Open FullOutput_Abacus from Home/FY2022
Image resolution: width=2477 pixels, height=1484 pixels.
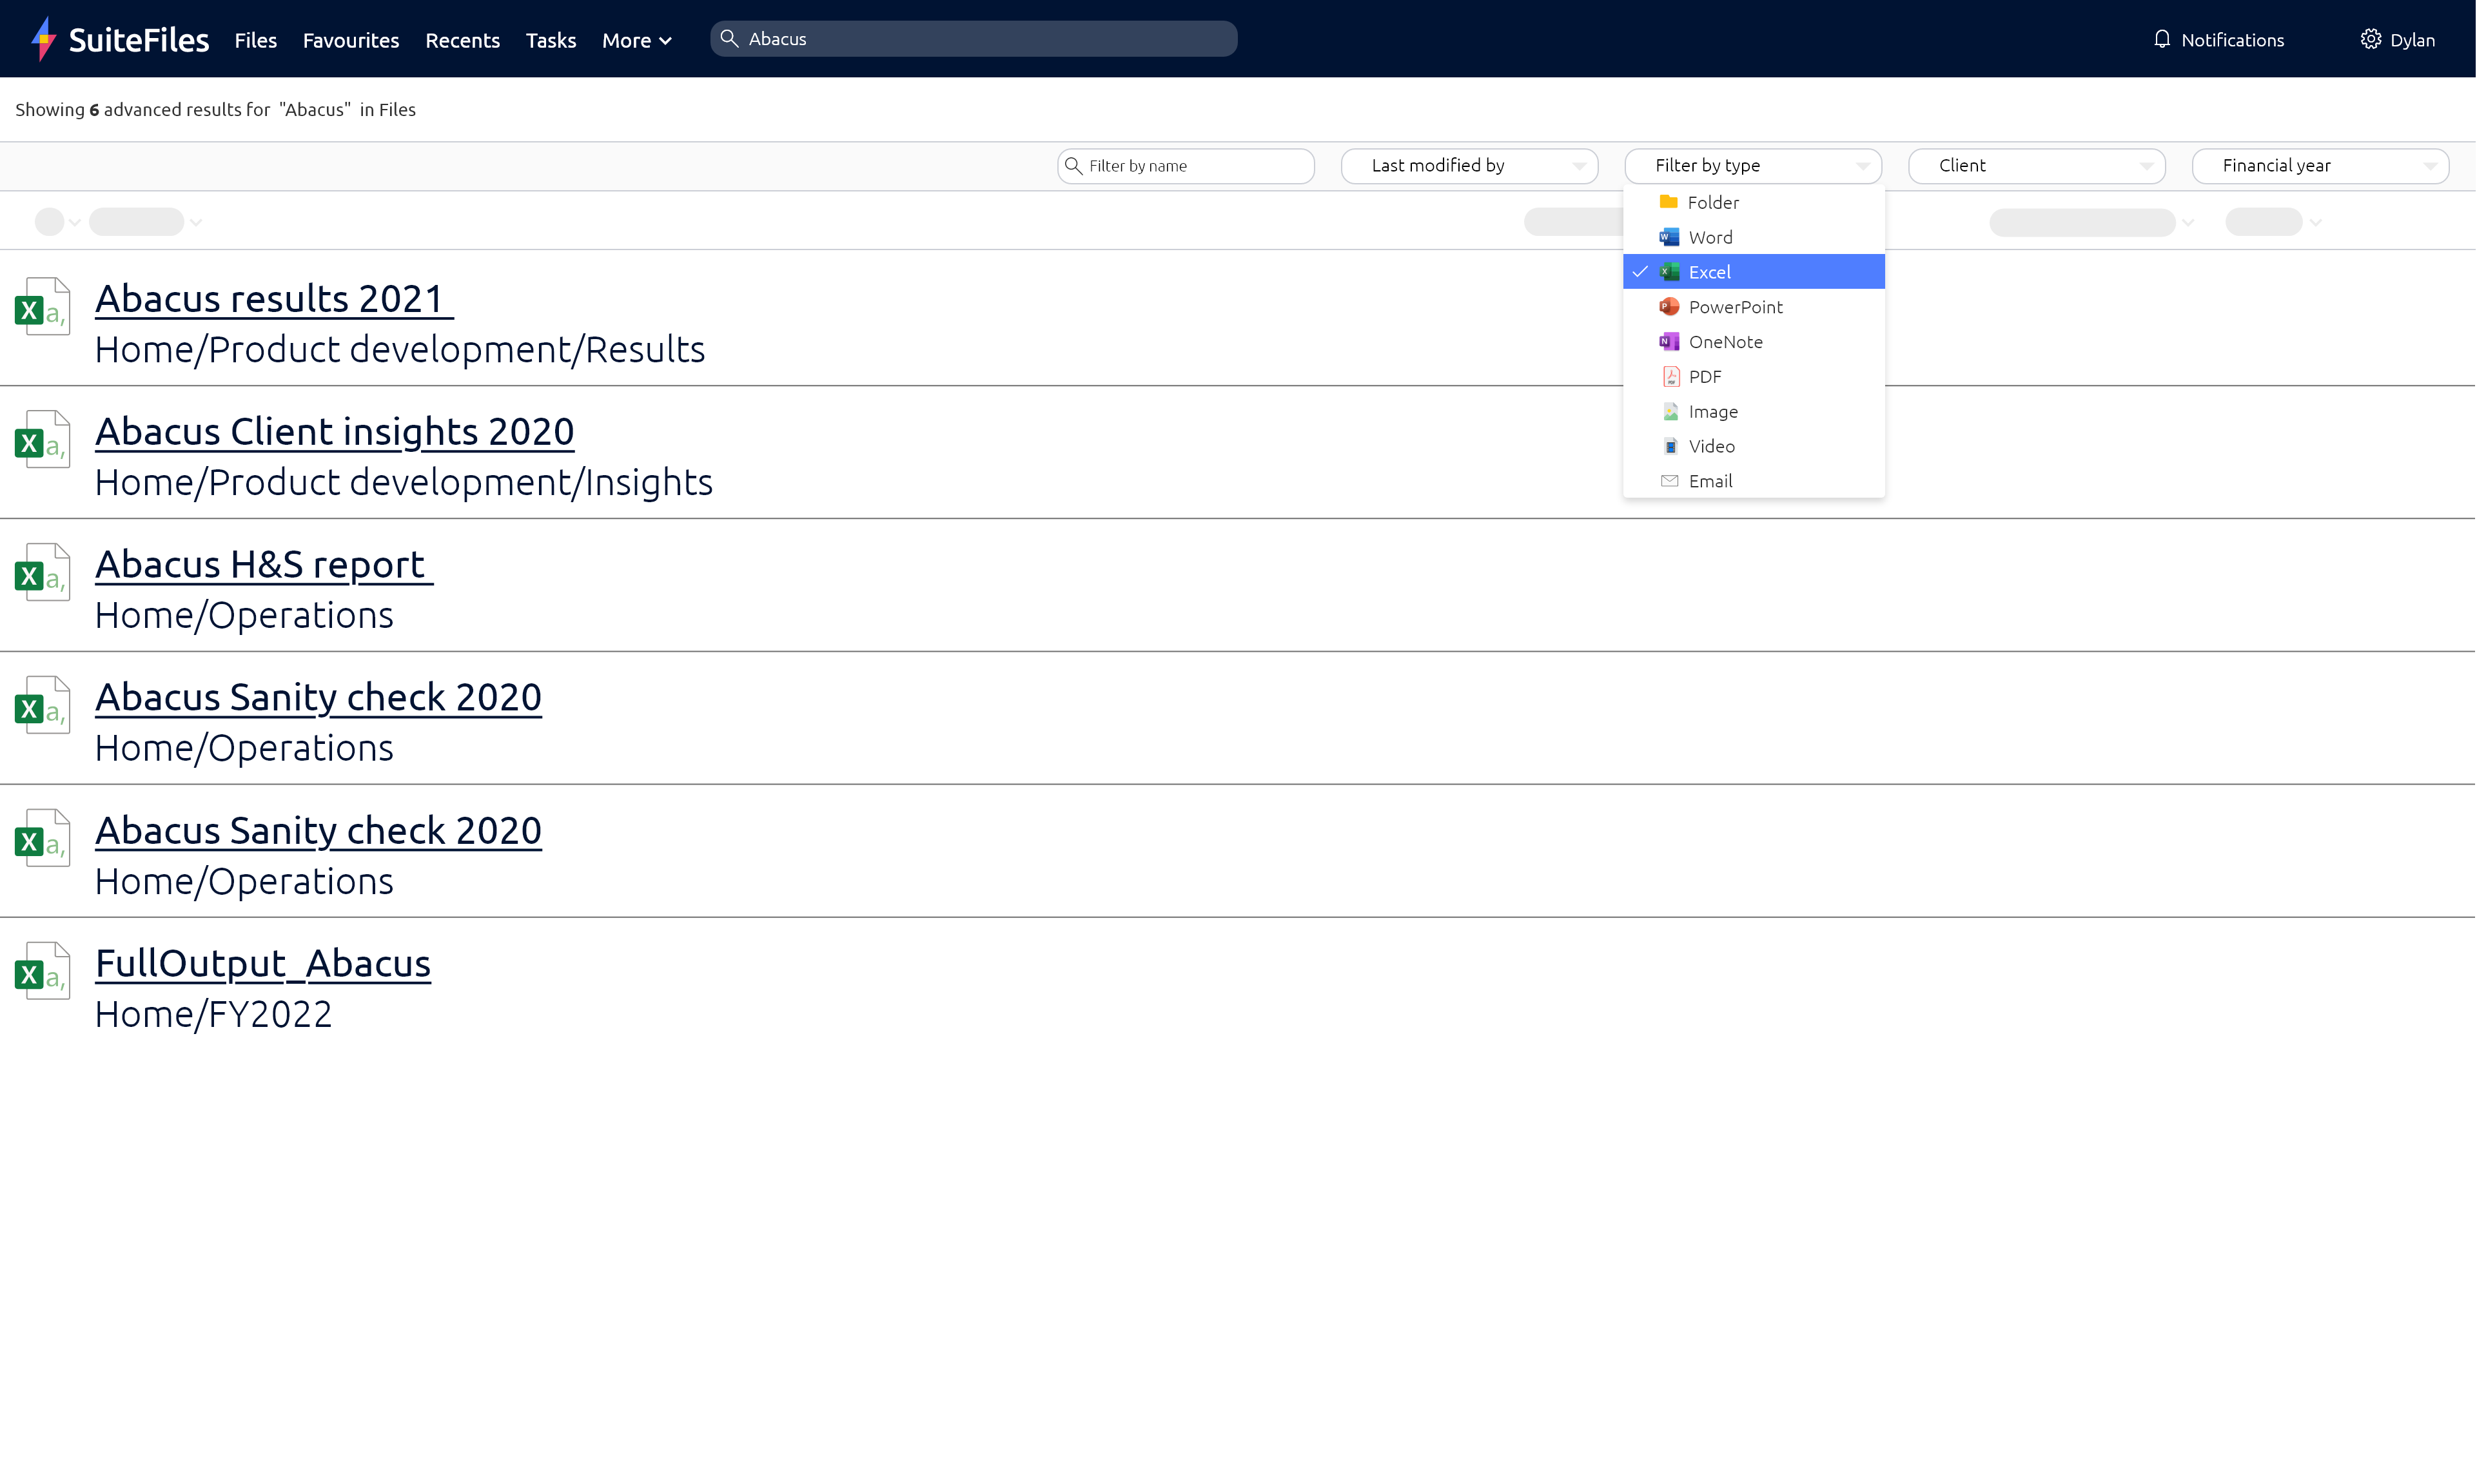(x=262, y=963)
